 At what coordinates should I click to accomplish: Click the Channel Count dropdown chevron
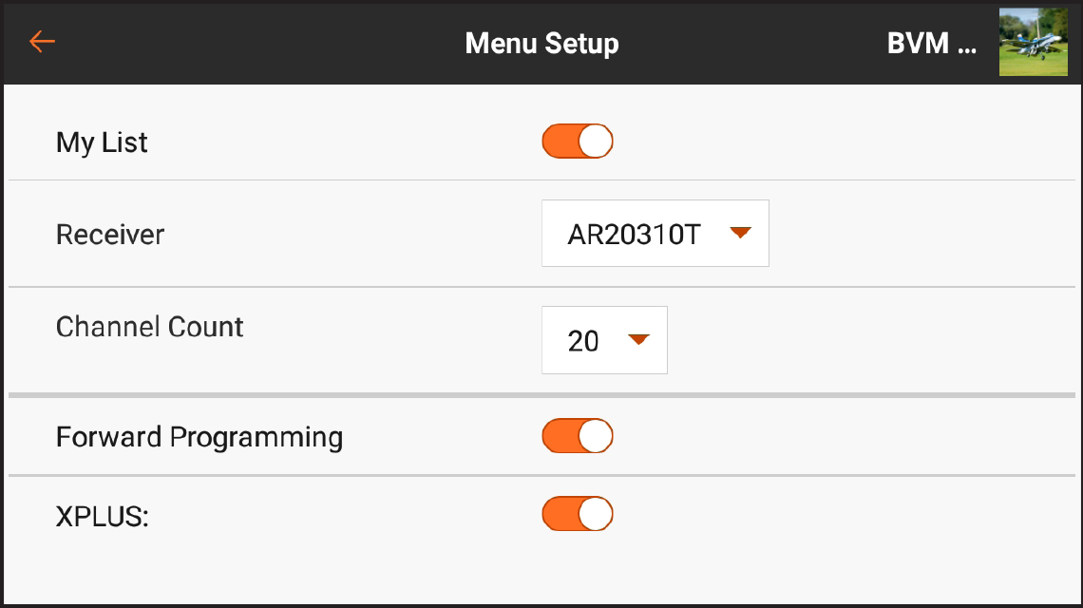pos(639,340)
